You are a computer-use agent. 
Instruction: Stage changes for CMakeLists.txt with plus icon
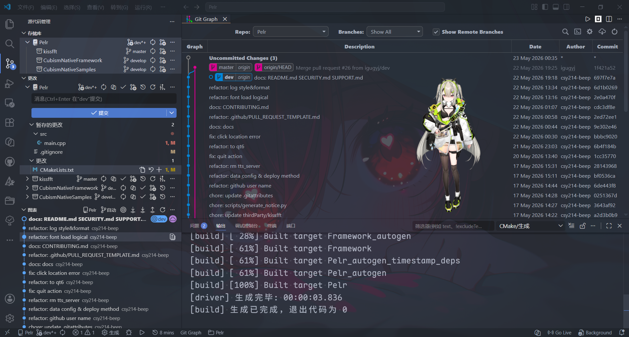coord(159,170)
